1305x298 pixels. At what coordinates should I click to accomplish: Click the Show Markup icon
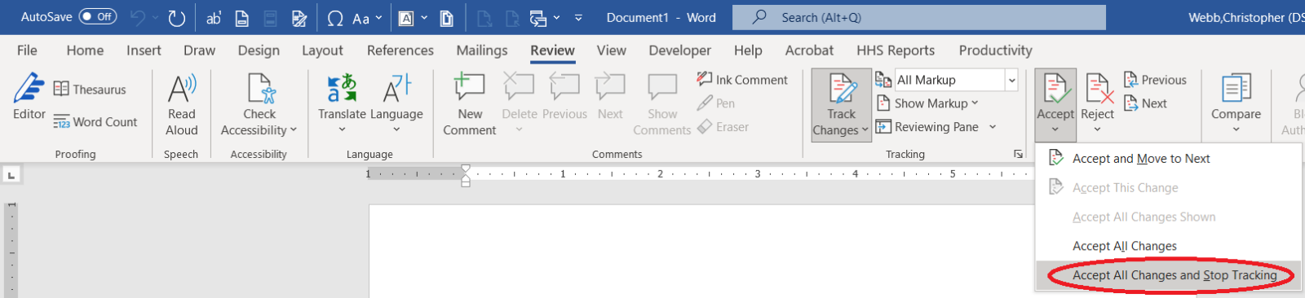click(x=883, y=103)
